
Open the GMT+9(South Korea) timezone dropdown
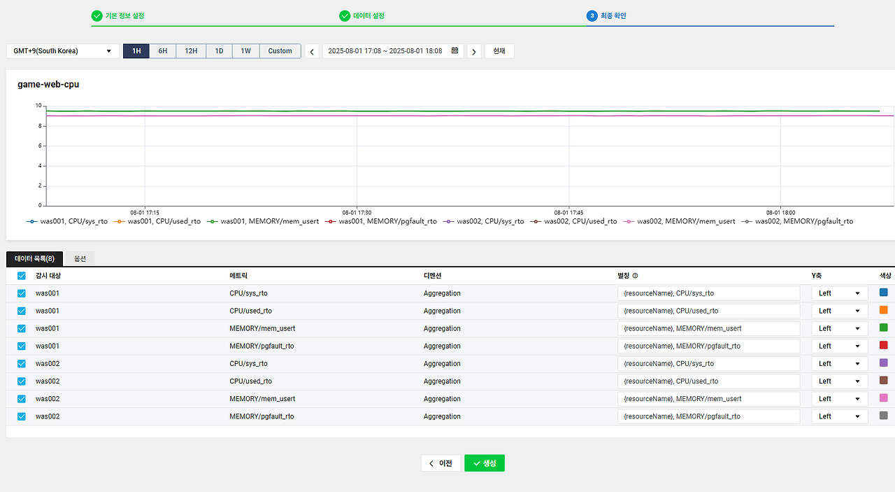click(x=63, y=51)
